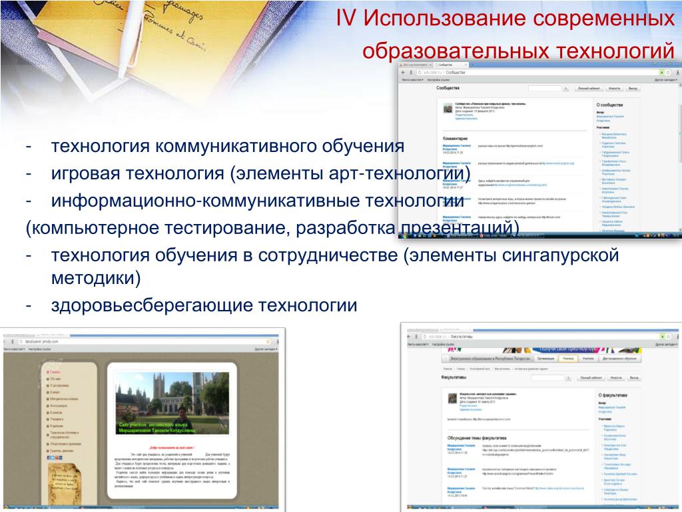
Task: Click Twitter share icon on jimdo site
Action: point(53,457)
